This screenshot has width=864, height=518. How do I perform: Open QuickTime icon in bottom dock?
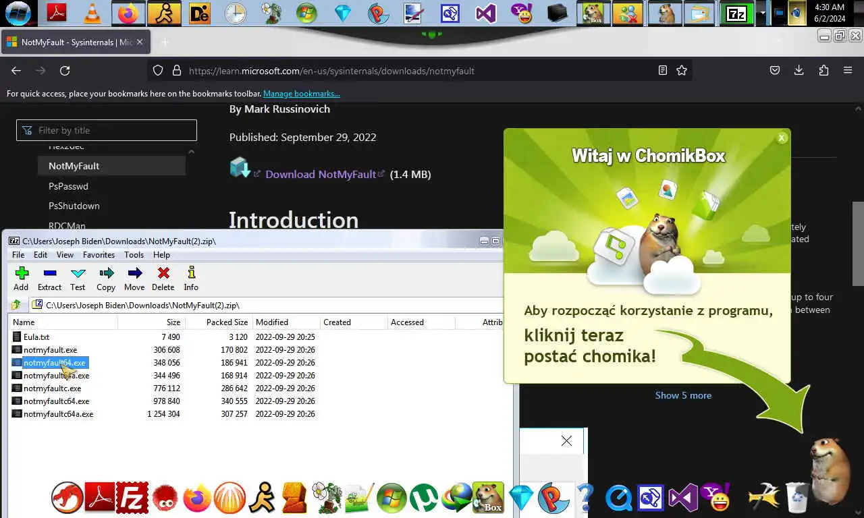pos(618,499)
